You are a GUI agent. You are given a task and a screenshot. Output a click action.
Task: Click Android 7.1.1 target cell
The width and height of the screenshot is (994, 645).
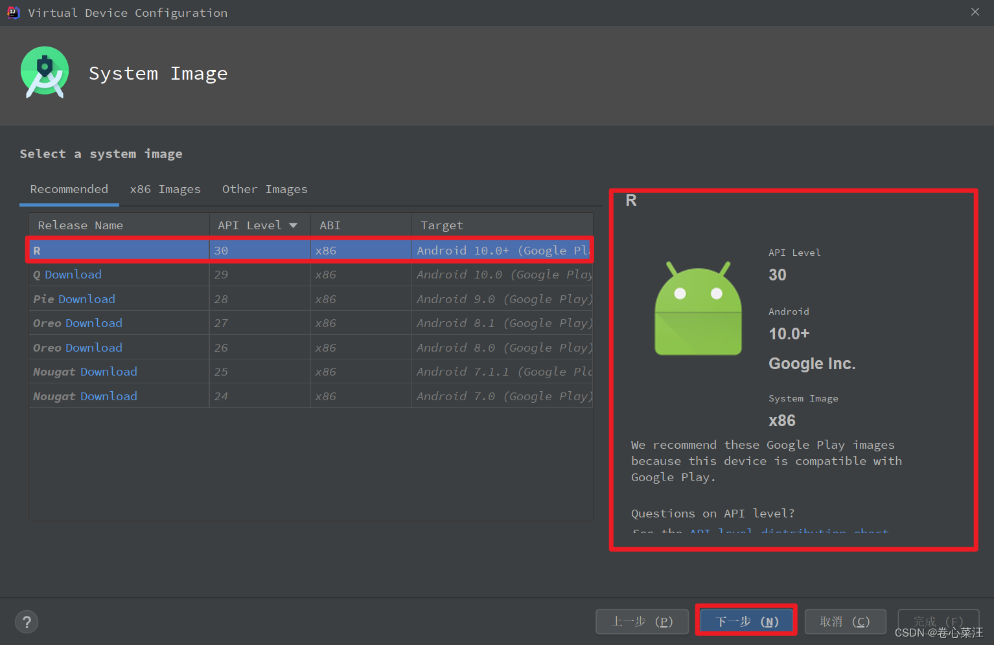(502, 372)
